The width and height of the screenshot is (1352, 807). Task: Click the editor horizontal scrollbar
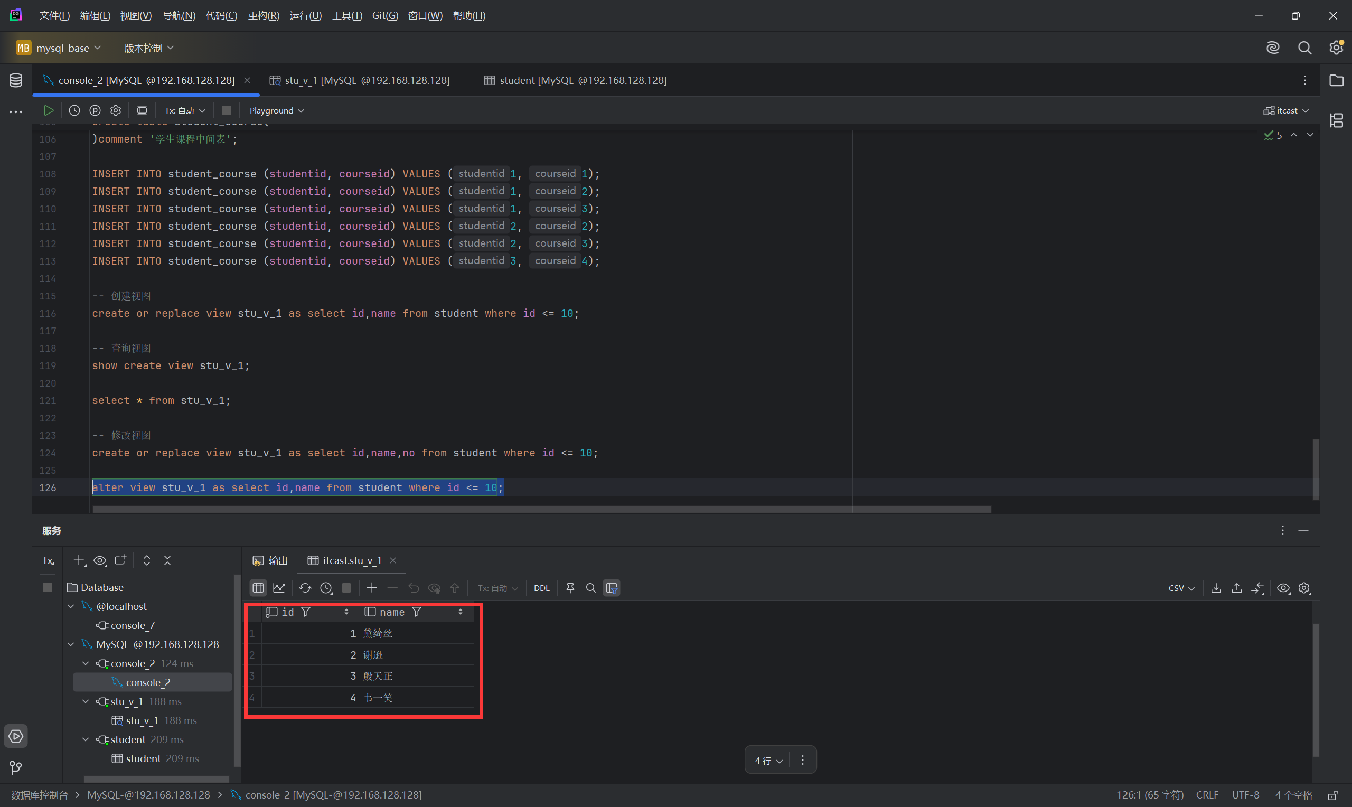click(x=541, y=510)
